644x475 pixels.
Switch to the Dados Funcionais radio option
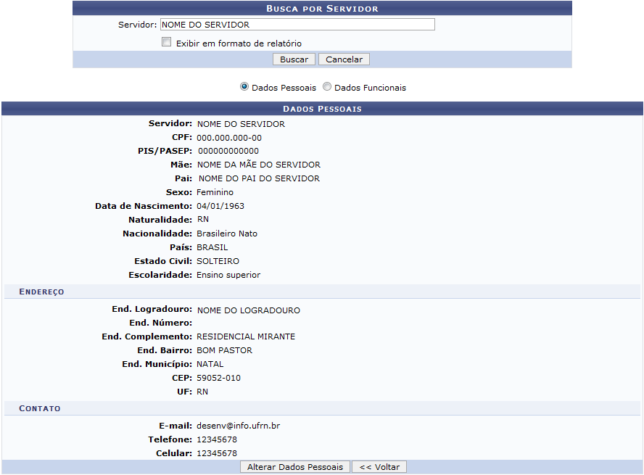point(327,87)
